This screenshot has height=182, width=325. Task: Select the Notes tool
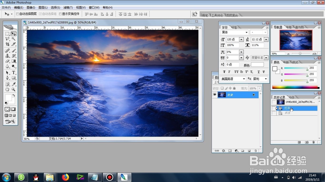point(7,84)
